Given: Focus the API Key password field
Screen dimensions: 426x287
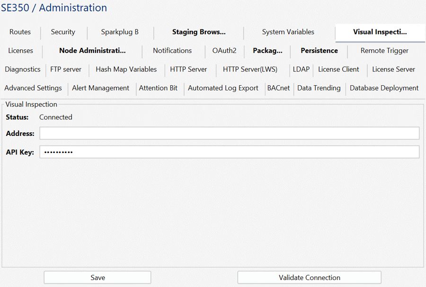Looking at the screenshot, I should [229, 152].
